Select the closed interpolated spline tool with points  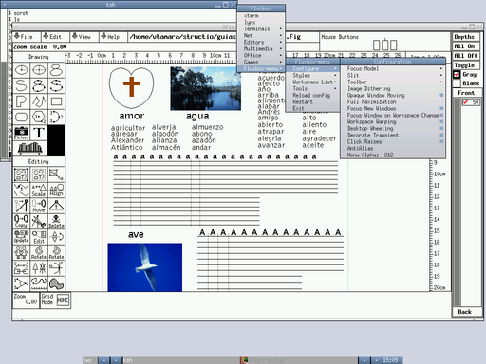click(x=39, y=85)
